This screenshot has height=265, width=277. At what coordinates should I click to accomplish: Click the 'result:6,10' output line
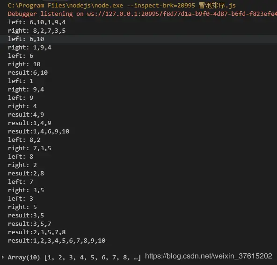(x=28, y=73)
